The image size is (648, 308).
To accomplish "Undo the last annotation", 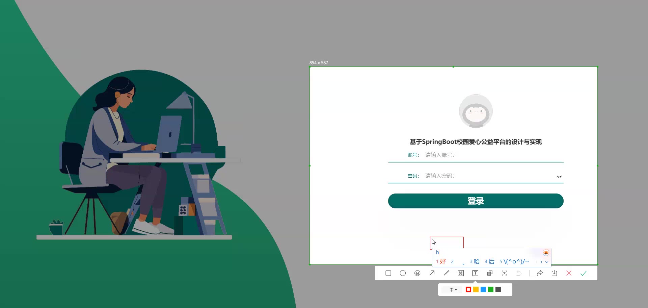I will 519,273.
